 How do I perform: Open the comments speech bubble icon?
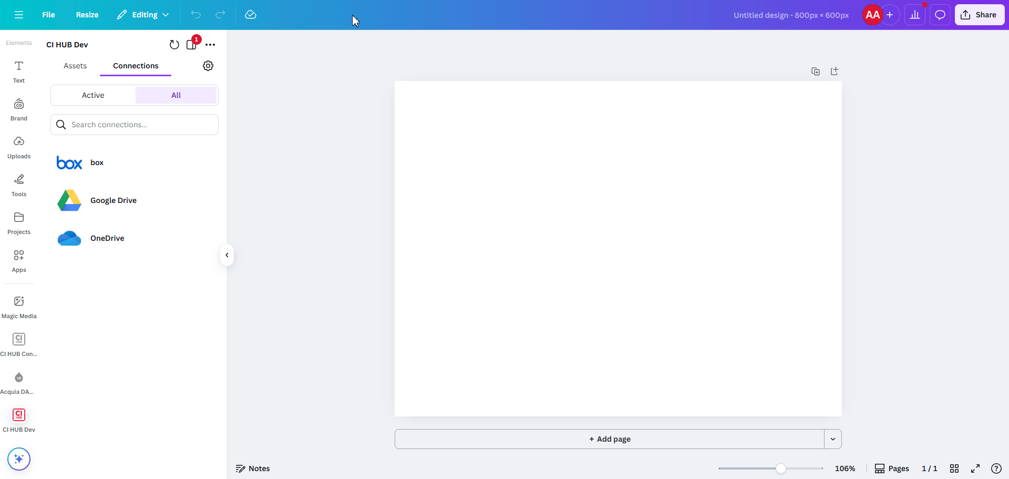[x=940, y=15]
